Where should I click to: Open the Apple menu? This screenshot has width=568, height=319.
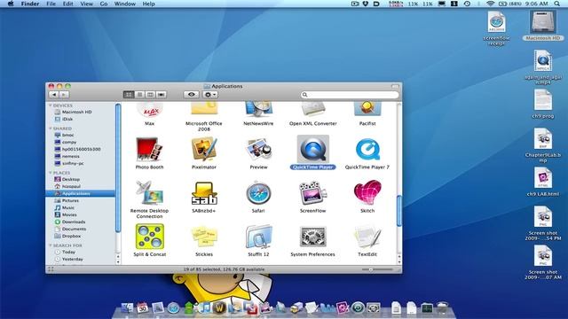pos(11,4)
